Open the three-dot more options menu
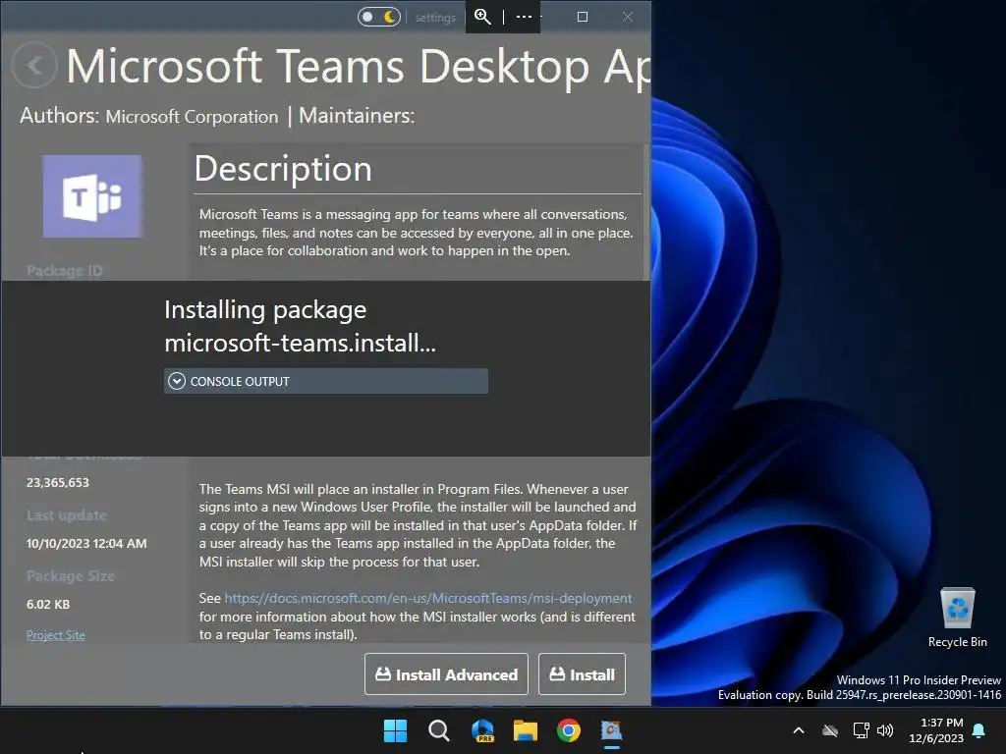1006x754 pixels. click(x=525, y=17)
